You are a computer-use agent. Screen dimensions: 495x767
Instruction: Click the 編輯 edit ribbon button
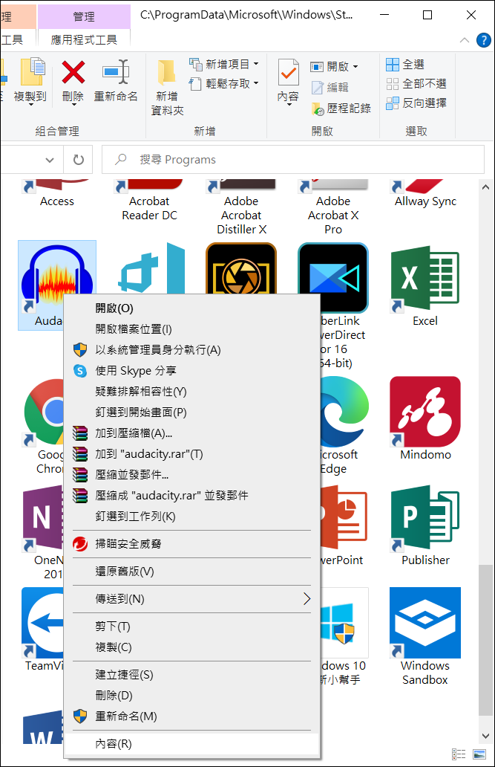[330, 87]
